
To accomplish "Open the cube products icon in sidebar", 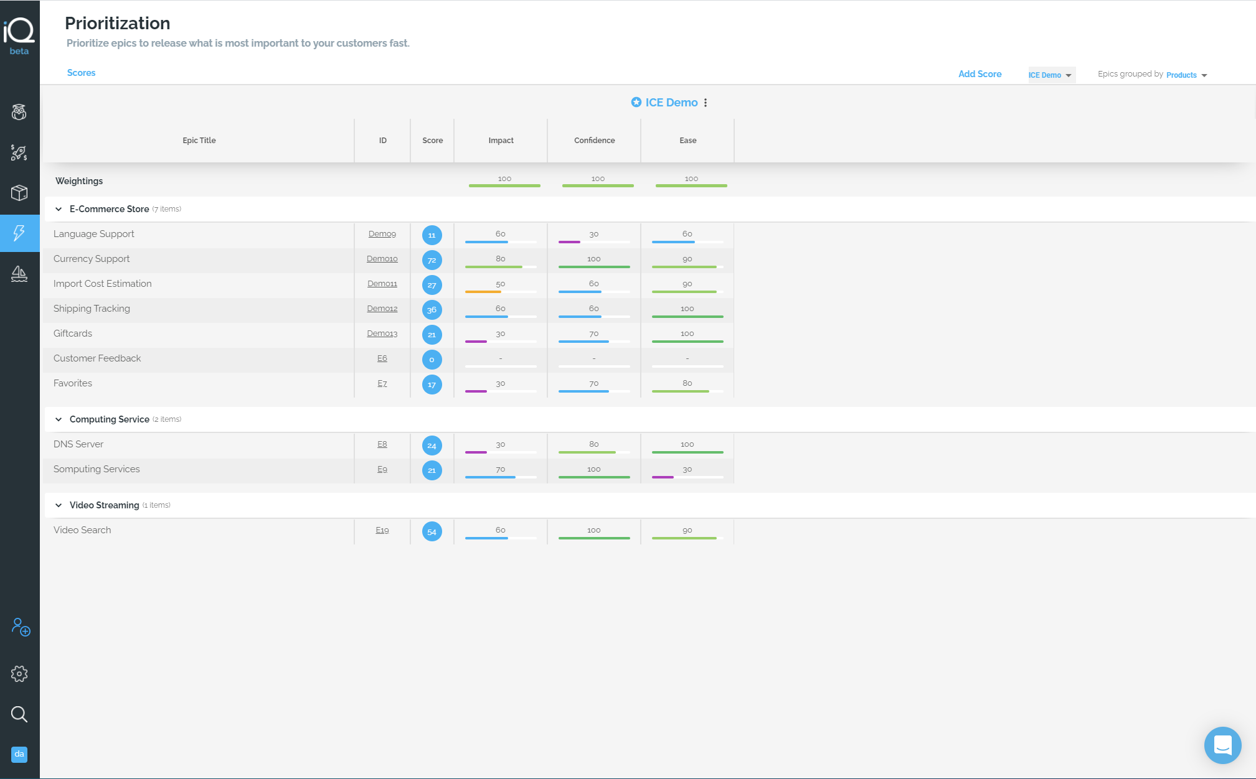I will pos(19,193).
